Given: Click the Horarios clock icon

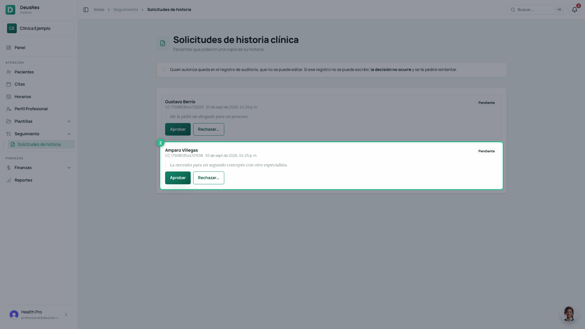Looking at the screenshot, I should (x=9, y=97).
